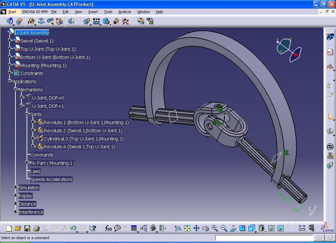Viewport: 336px width, 243px height.
Task: Click the Fly Mode icon in bottom toolbar
Action: pyautogui.click(x=178, y=228)
